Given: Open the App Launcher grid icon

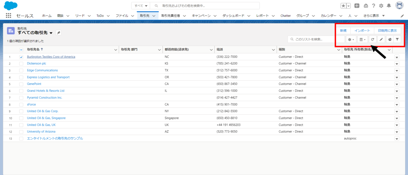Looking at the screenshot, I should (8, 16).
